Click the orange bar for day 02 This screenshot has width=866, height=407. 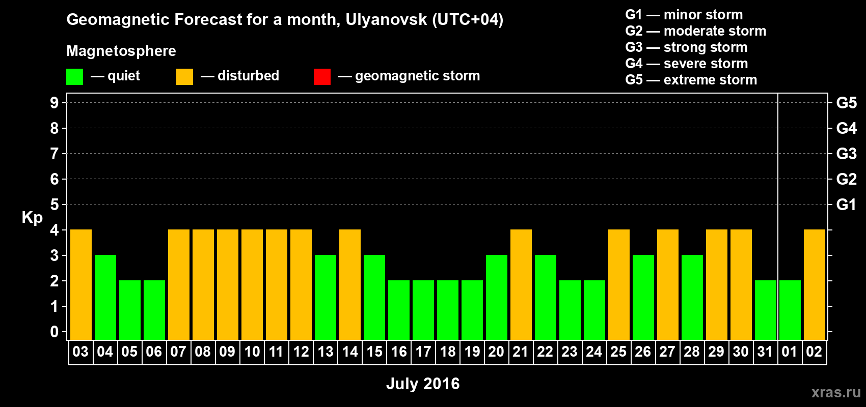[x=815, y=285]
